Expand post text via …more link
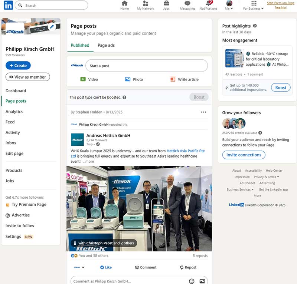This screenshot has width=297, height=284. 88,162
